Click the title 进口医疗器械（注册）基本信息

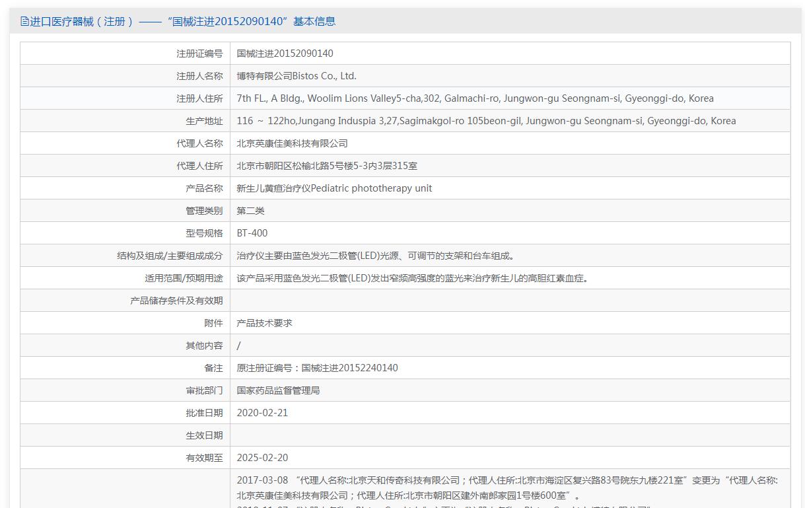182,21
